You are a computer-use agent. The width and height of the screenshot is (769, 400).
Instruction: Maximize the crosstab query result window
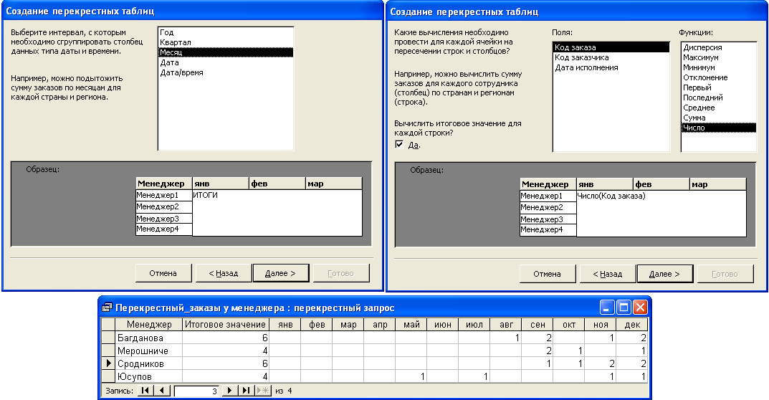[x=624, y=308]
